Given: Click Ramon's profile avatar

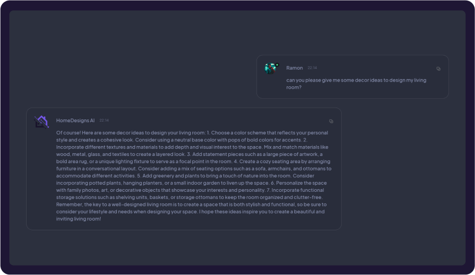Looking at the screenshot, I should click(x=271, y=68).
